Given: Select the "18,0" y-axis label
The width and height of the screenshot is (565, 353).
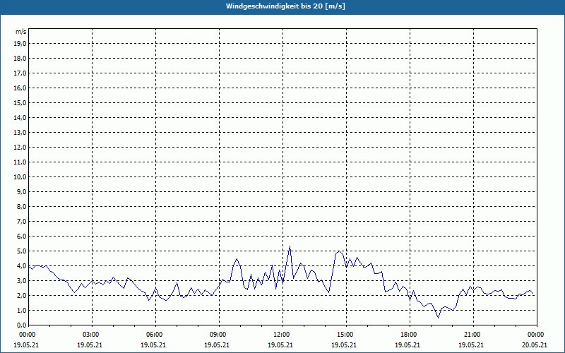Looking at the screenshot, I should pyautogui.click(x=20, y=59).
